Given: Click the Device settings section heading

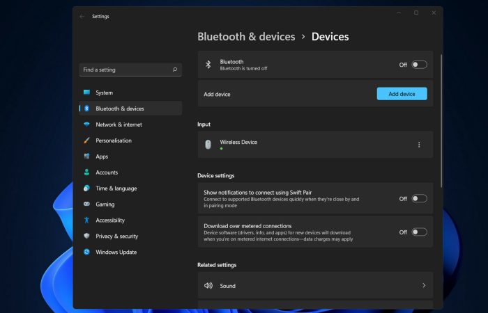Looking at the screenshot, I should [x=215, y=175].
